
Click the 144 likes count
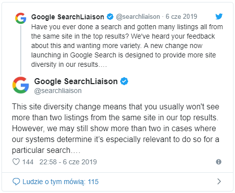(x=28, y=162)
